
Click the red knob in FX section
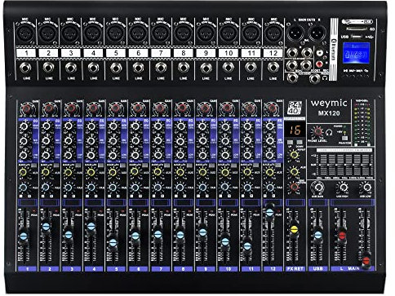coord(294,187)
